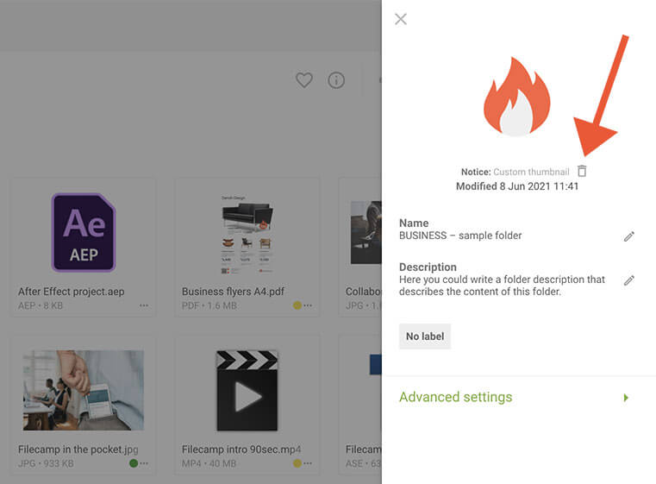Open Business flyers A4.pdf thumbnail
Screen dimensions: 656x484
tap(247, 235)
